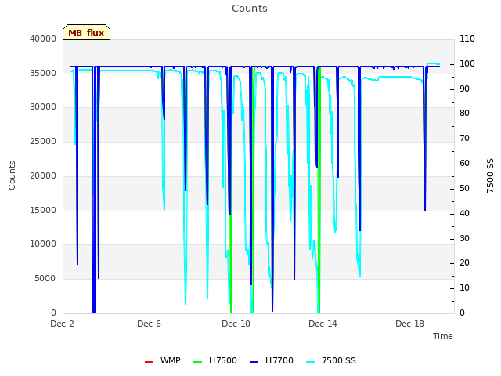
Task: Click the green LI7500 legend color marker
Action: tap(198, 362)
